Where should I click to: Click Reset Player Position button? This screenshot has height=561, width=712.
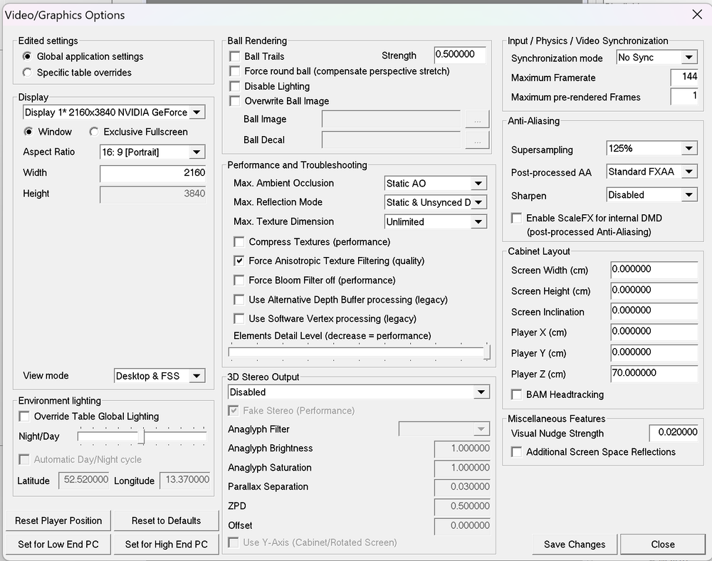tap(58, 520)
